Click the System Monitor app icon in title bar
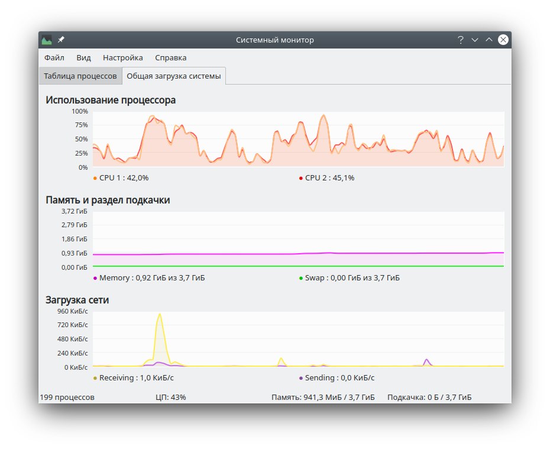The width and height of the screenshot is (550, 449). coord(47,40)
